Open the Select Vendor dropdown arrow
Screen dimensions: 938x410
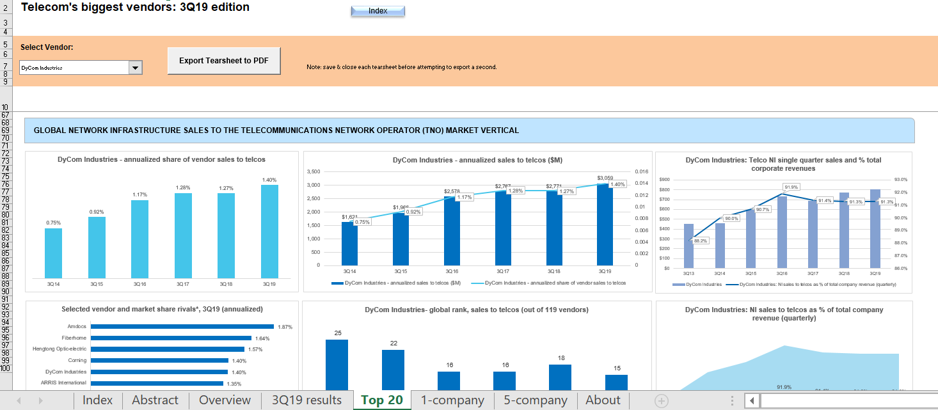[x=135, y=67]
